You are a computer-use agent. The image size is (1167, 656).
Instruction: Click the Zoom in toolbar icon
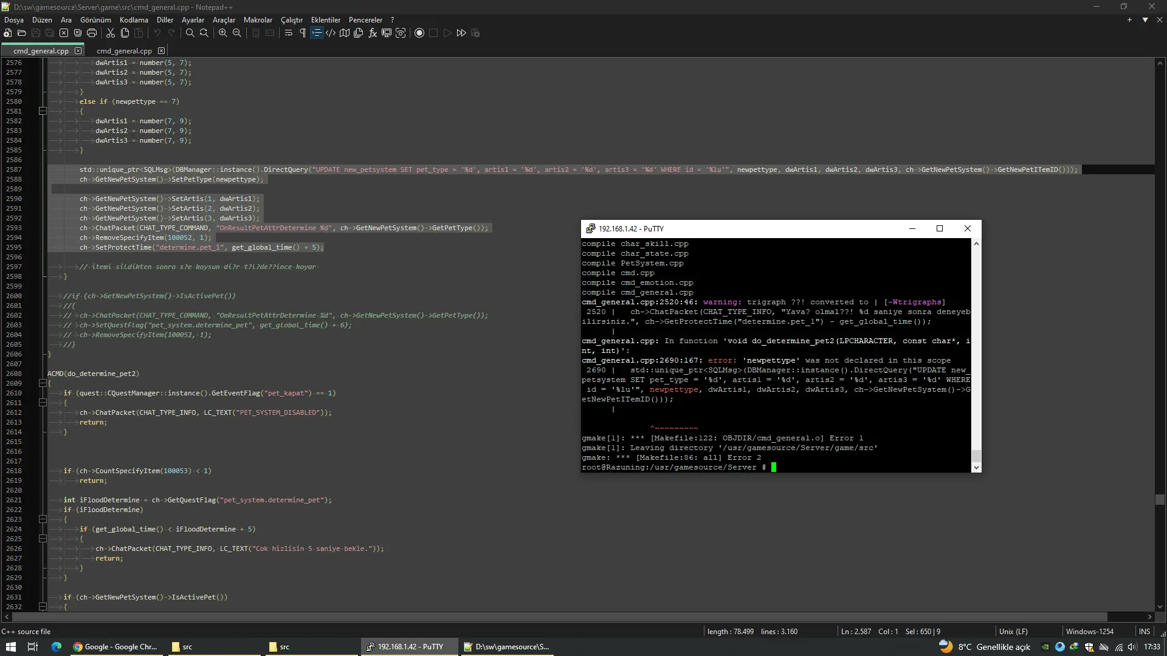(x=223, y=33)
